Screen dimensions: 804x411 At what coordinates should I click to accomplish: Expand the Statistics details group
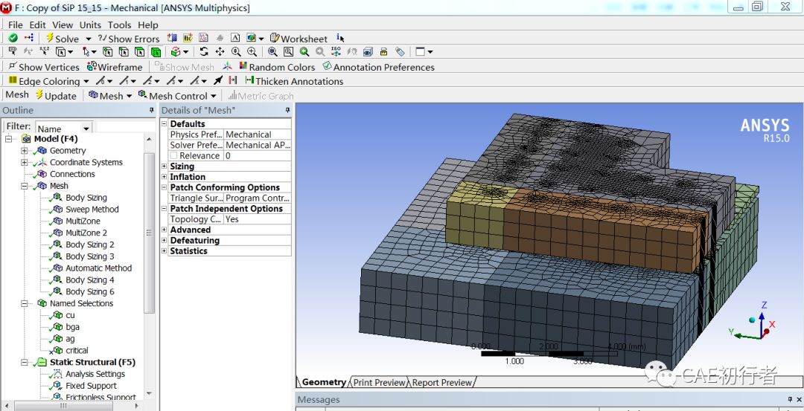point(164,250)
